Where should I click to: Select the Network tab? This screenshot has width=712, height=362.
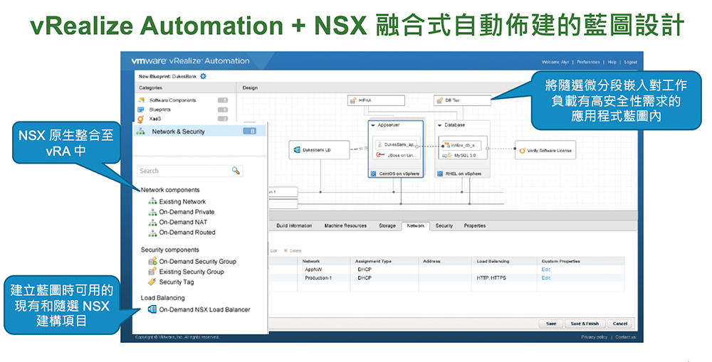tap(416, 226)
